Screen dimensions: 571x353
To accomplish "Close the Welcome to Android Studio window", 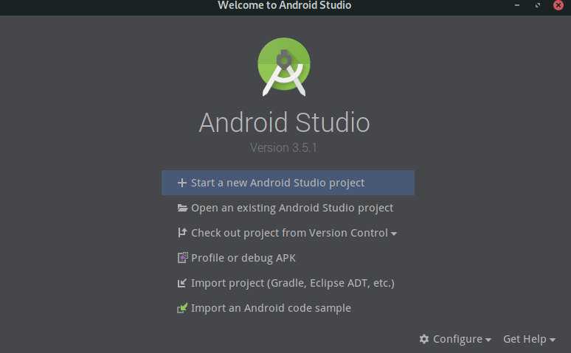I will (x=558, y=5).
